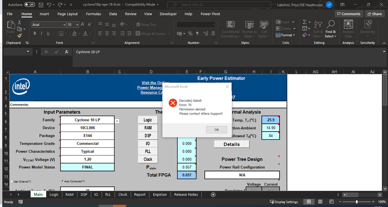Select the Auto Computed Tj radio button

tap(63, 181)
